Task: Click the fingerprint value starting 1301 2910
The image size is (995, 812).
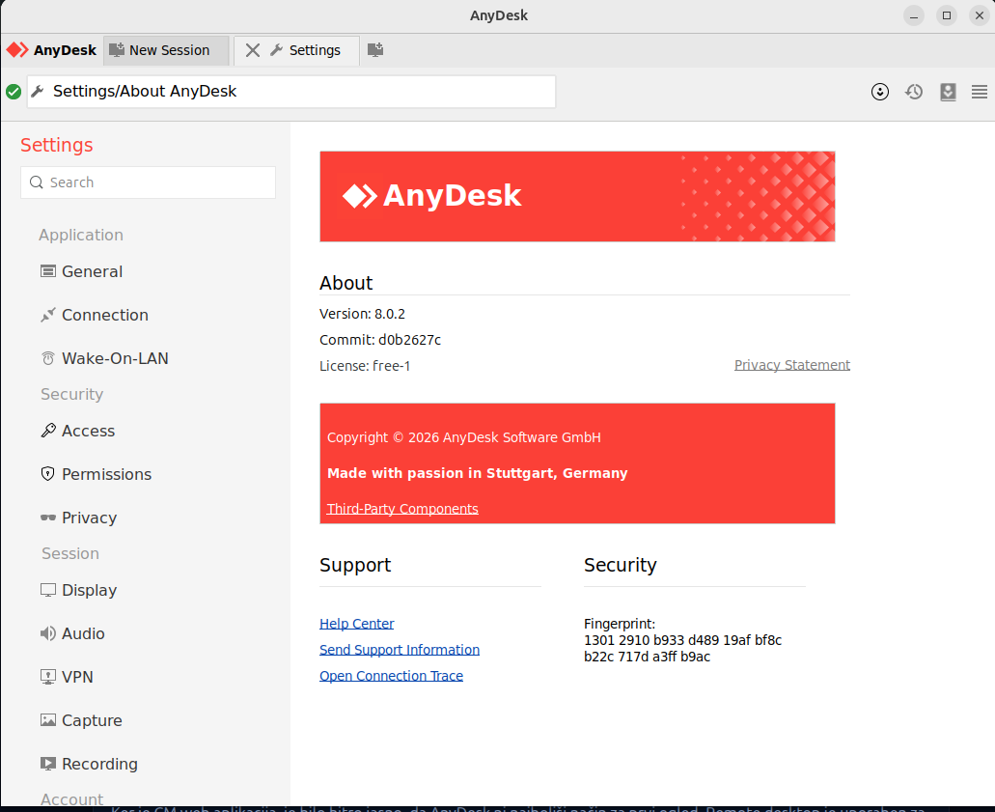Action: coord(682,648)
